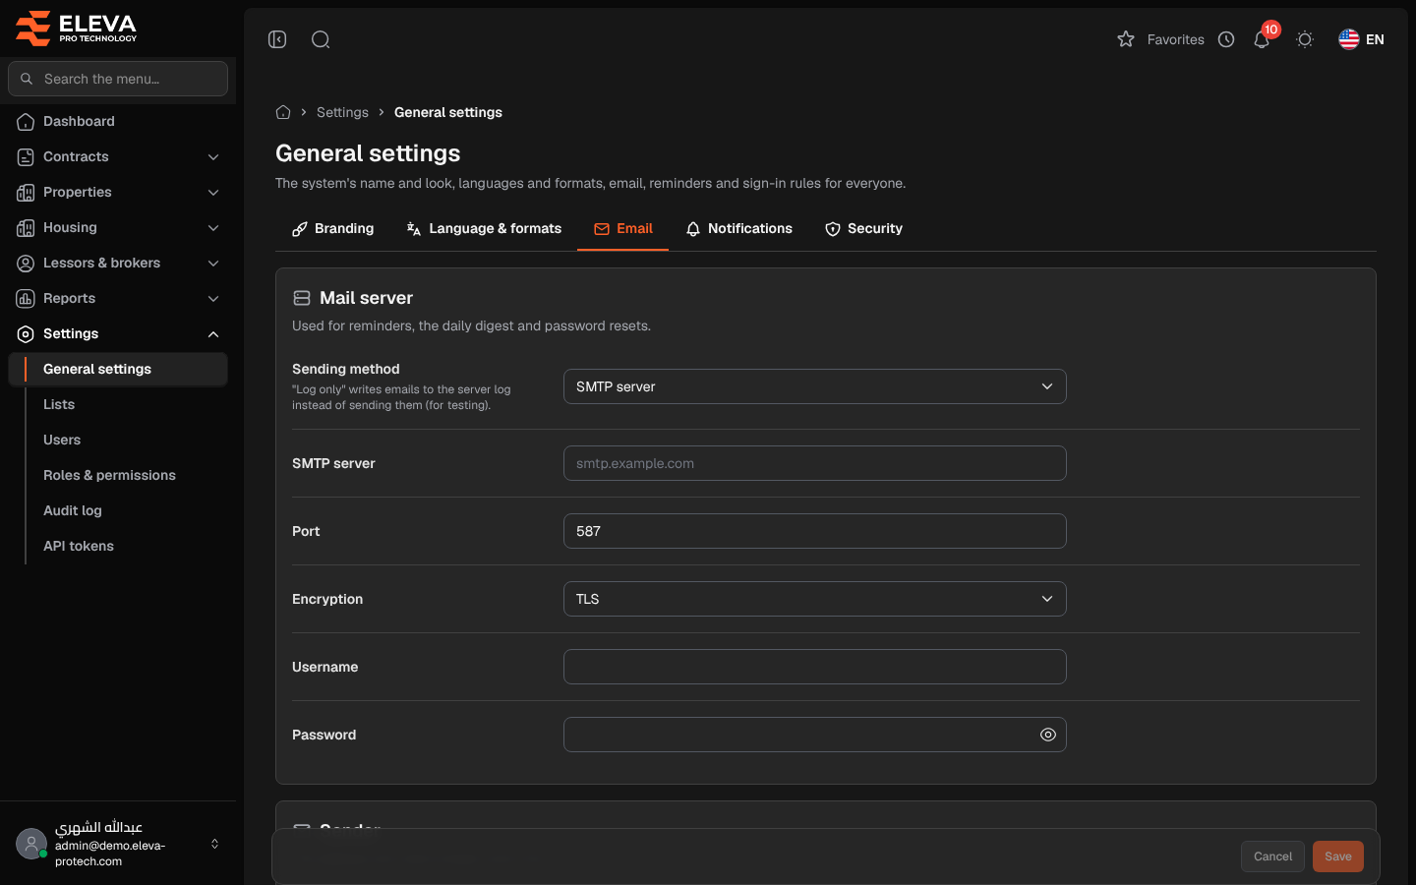Screen dimensions: 1416x885
Task: Open Dashboard in sidebar
Action: pyautogui.click(x=118, y=121)
